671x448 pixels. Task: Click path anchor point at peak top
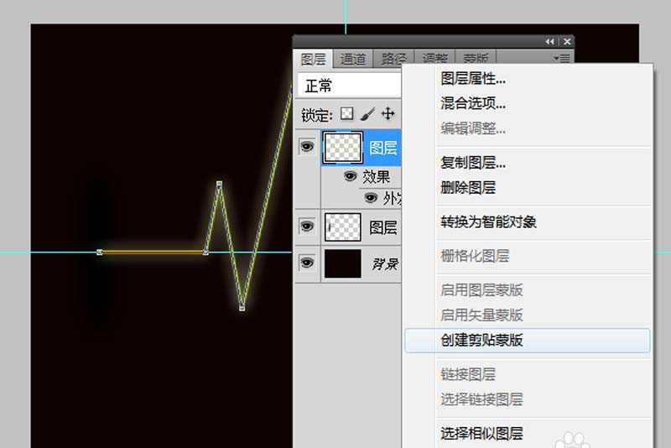pos(219,184)
